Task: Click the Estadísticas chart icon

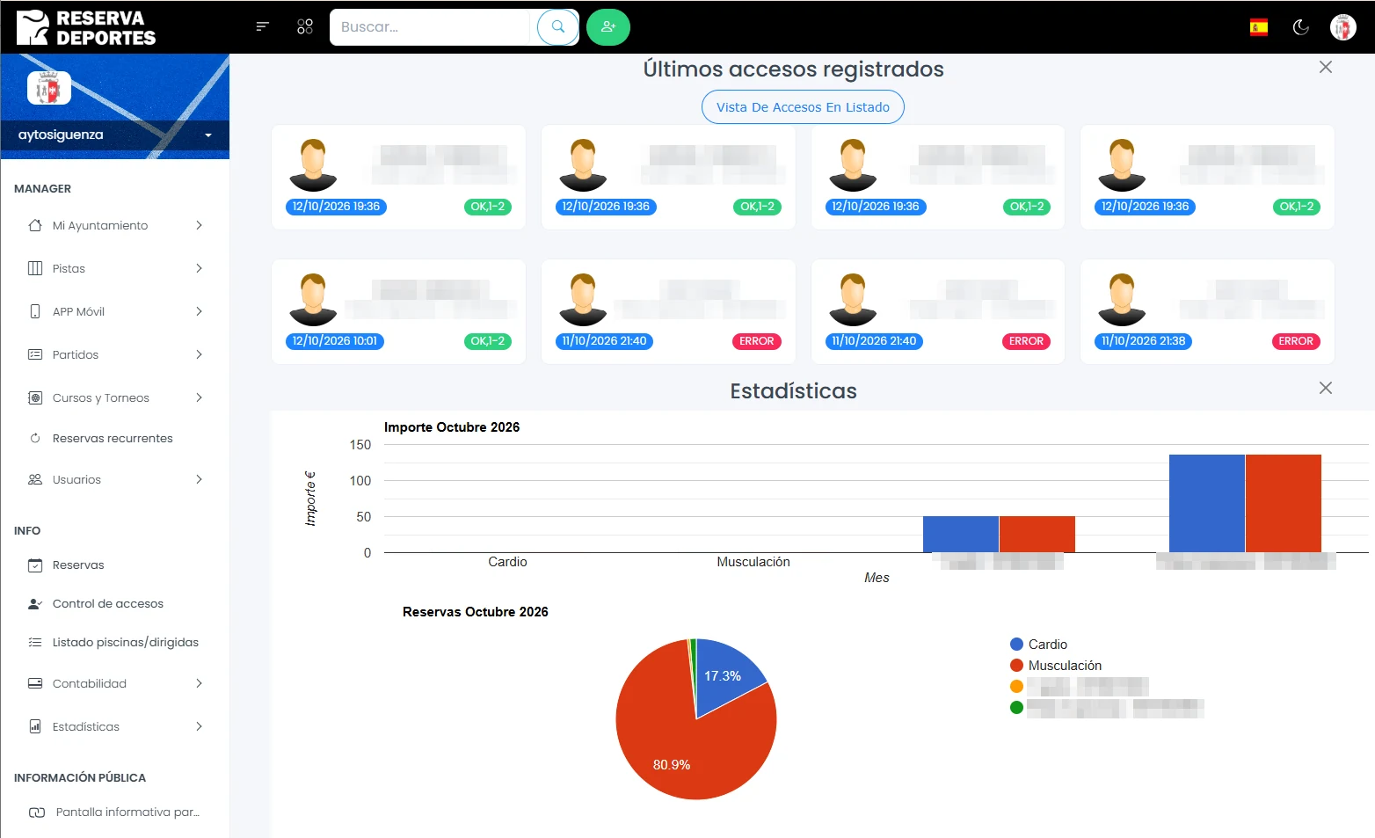Action: pyautogui.click(x=35, y=726)
